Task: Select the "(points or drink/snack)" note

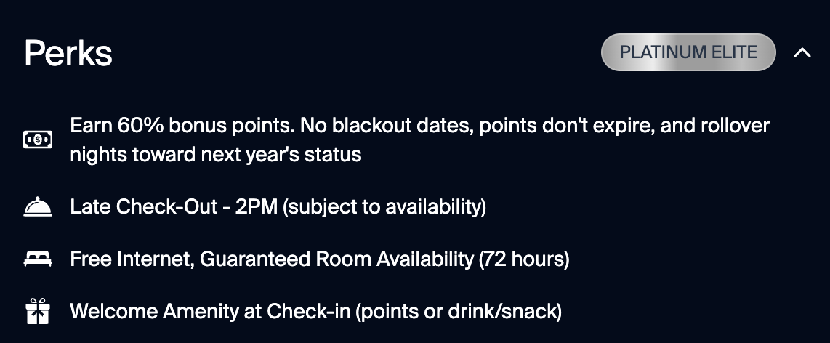Action: (459, 312)
